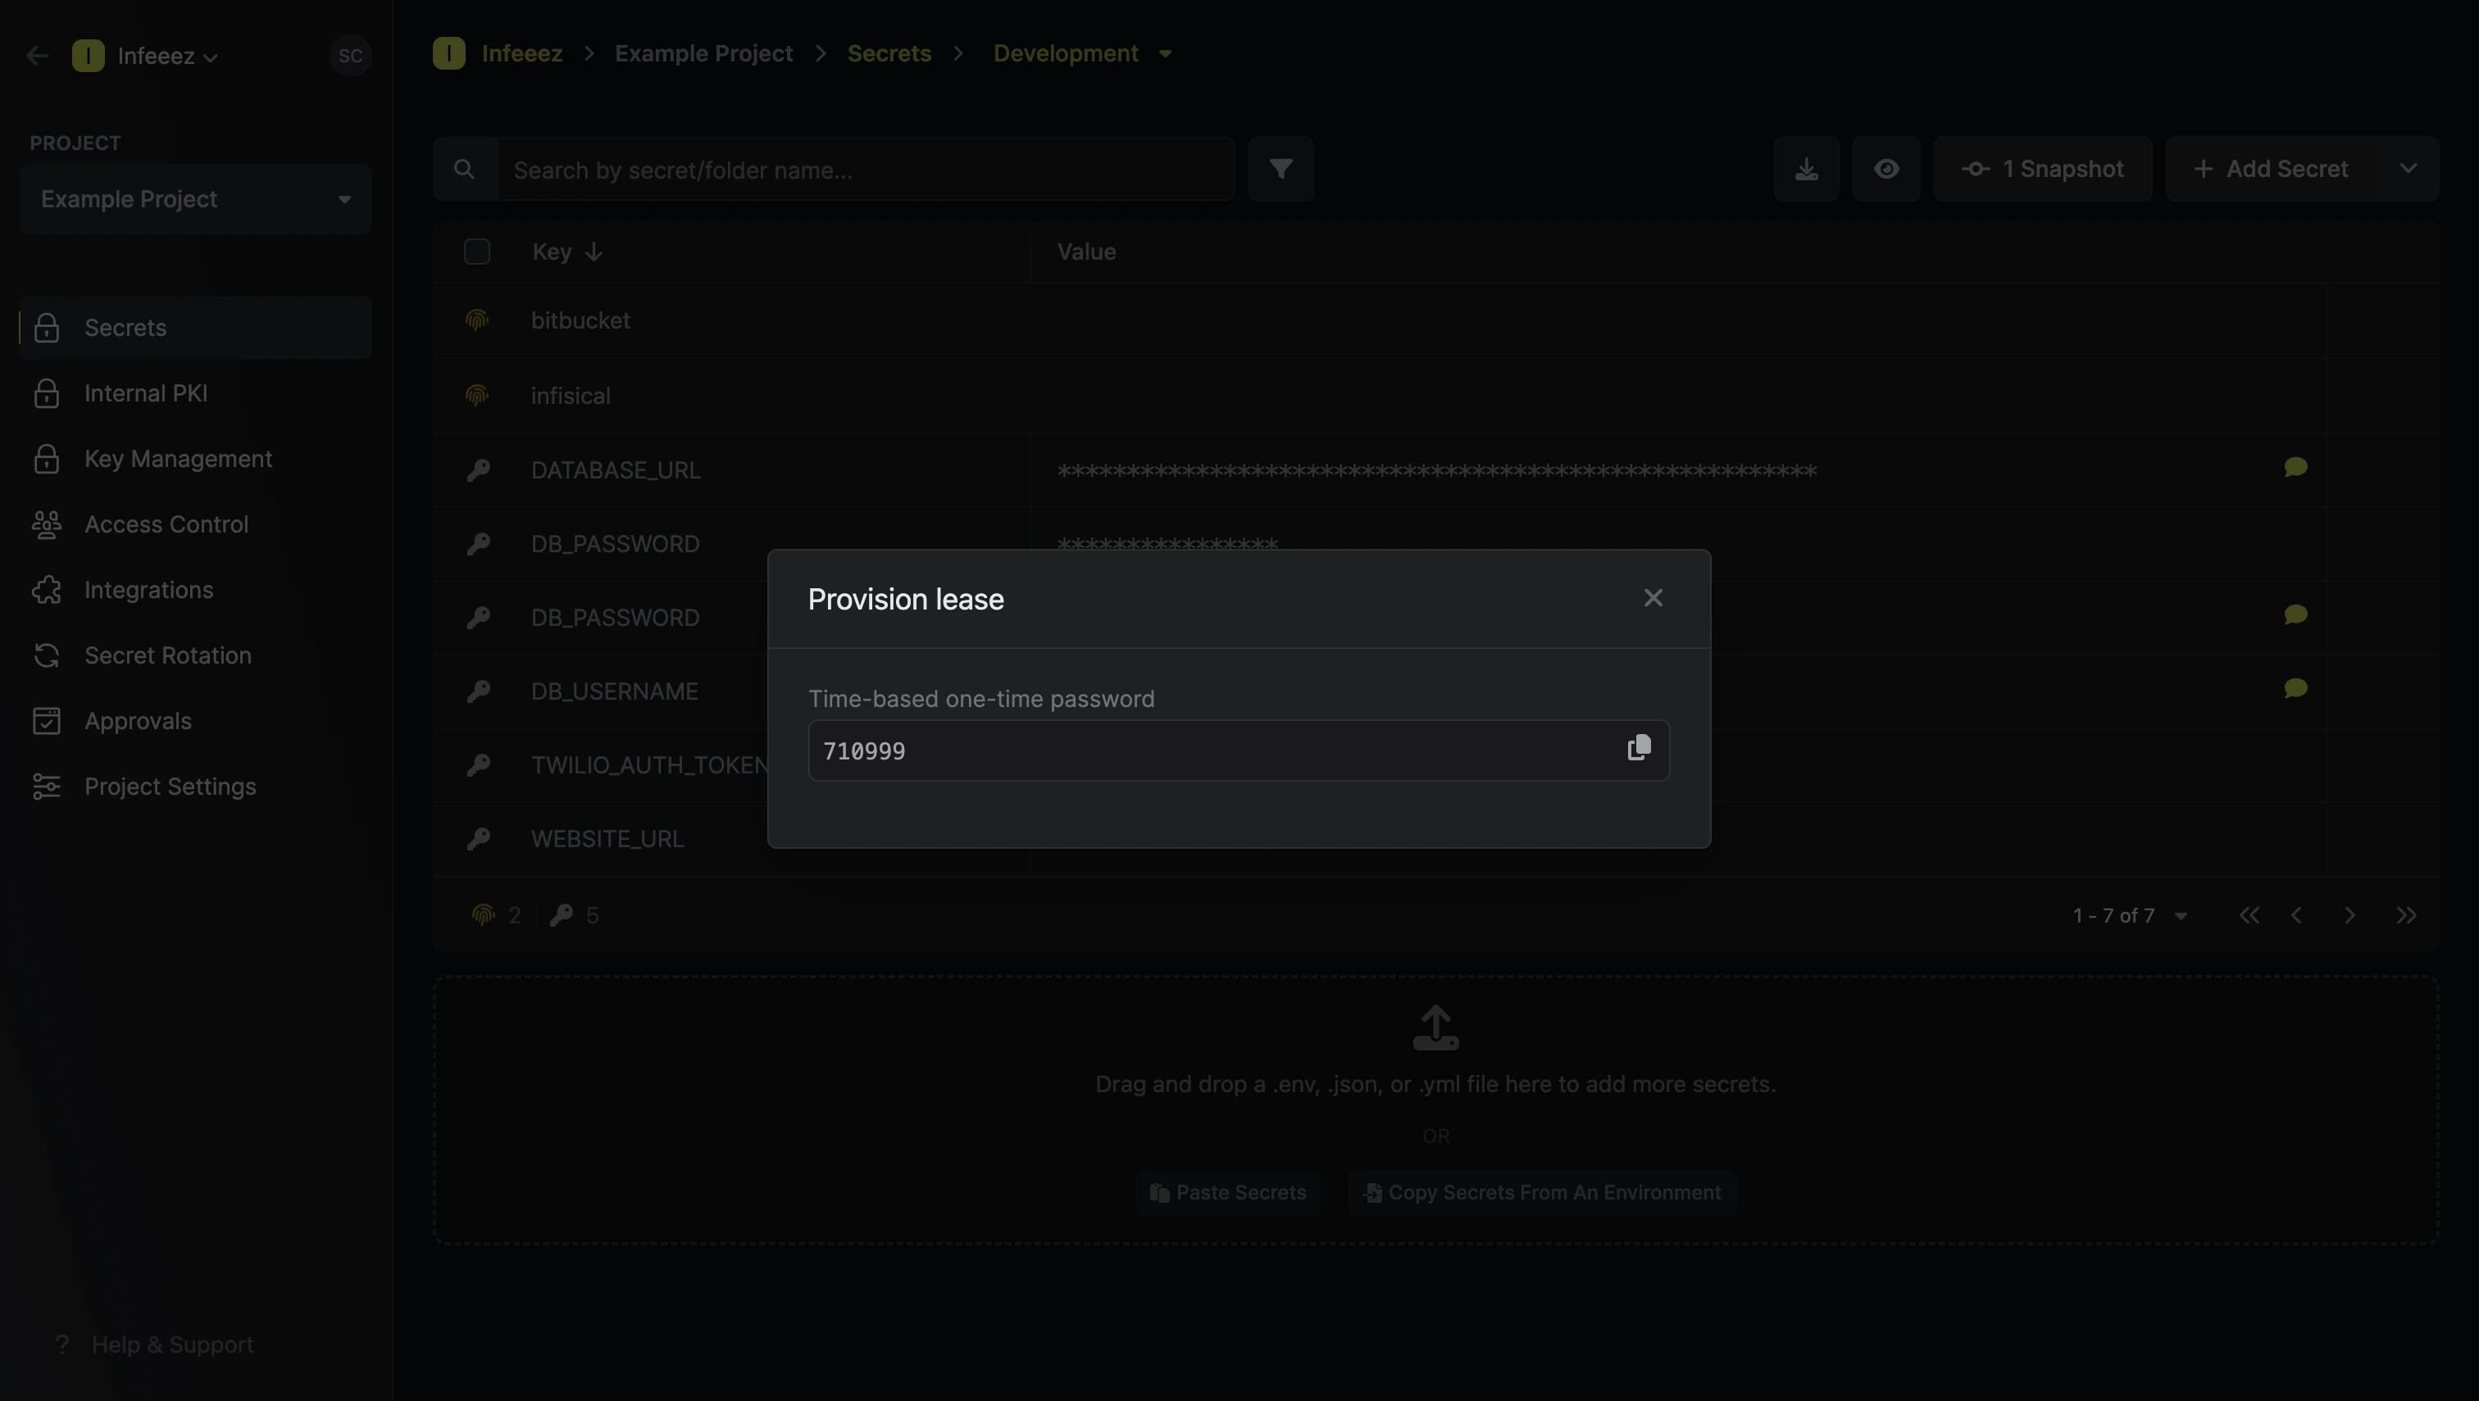Open Secrets in the sidebar
2479x1401 pixels.
tap(195, 328)
